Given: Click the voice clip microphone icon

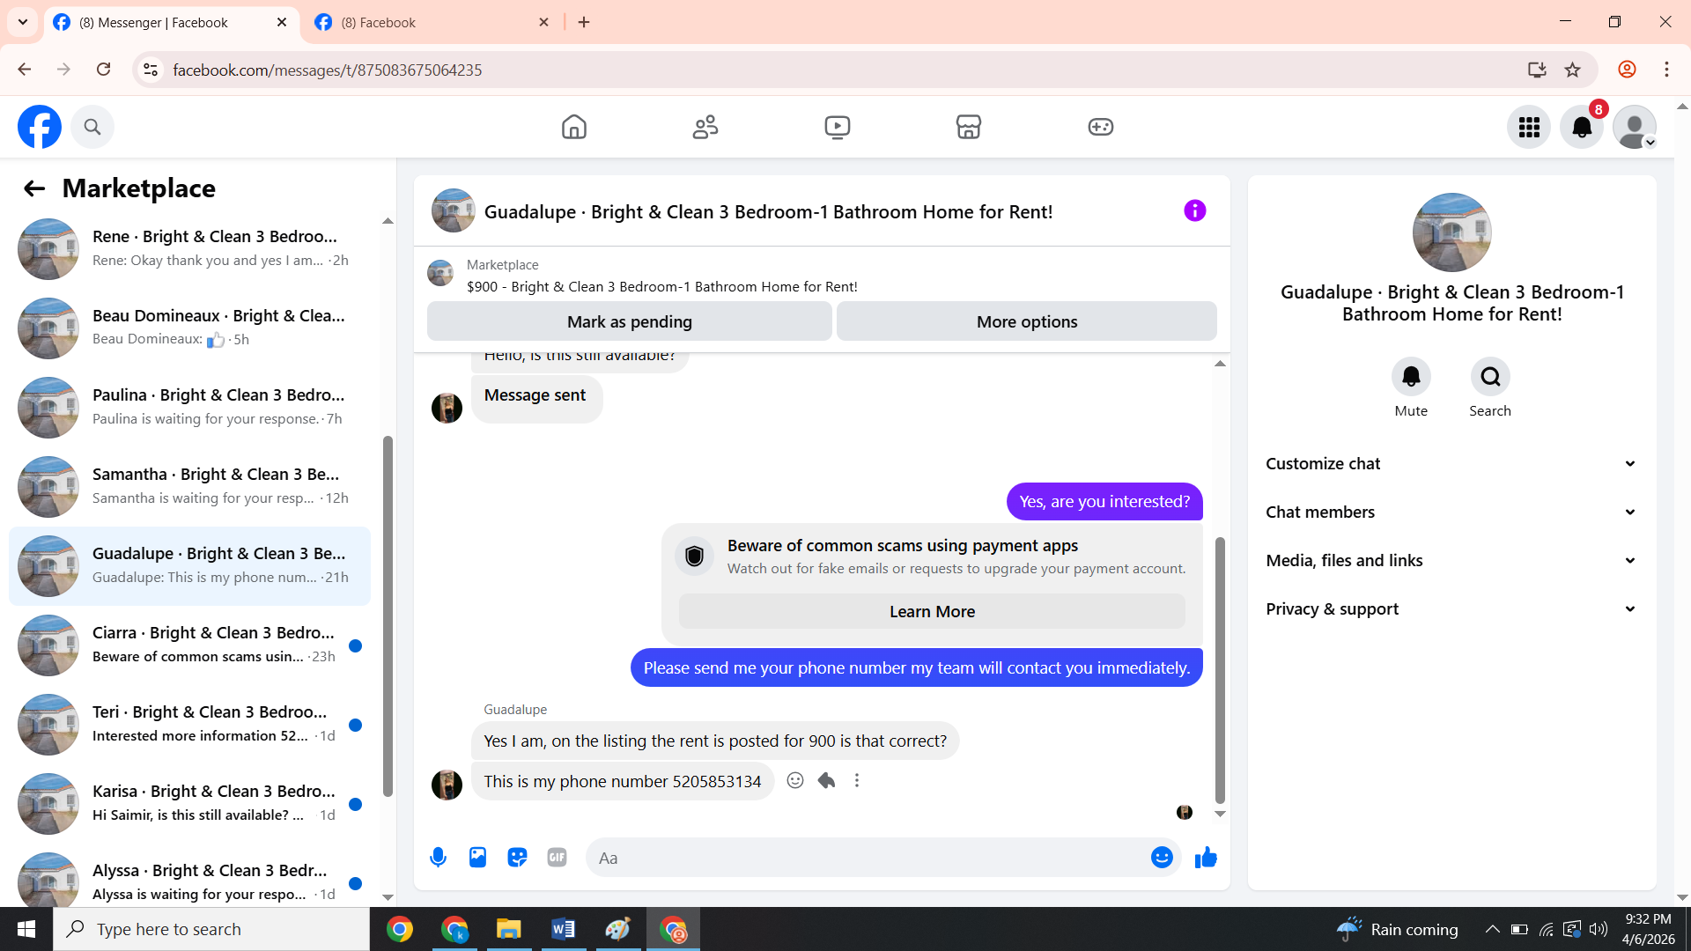Looking at the screenshot, I should coord(438,858).
